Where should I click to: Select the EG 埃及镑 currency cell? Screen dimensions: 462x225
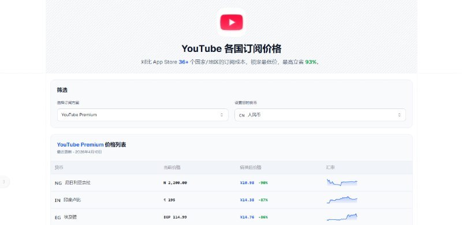(x=66, y=217)
